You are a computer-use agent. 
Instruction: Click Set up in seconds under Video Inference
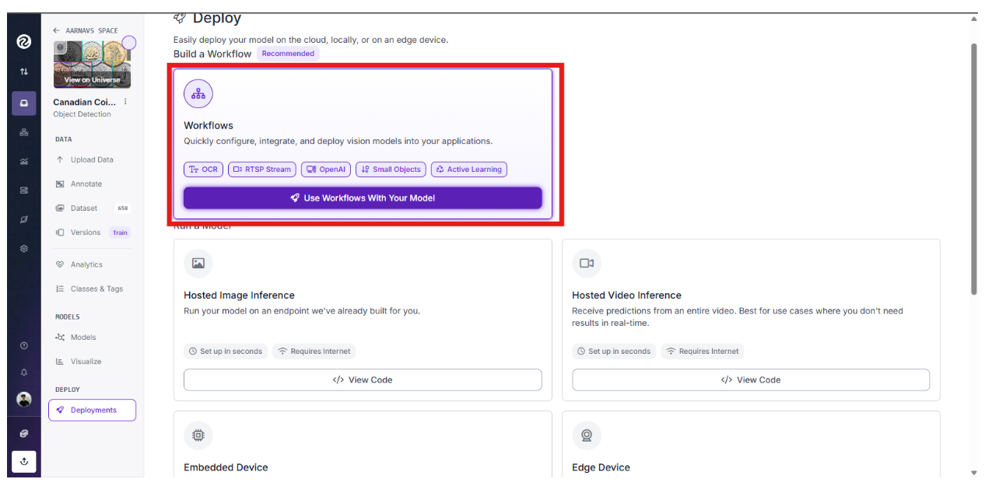point(614,351)
